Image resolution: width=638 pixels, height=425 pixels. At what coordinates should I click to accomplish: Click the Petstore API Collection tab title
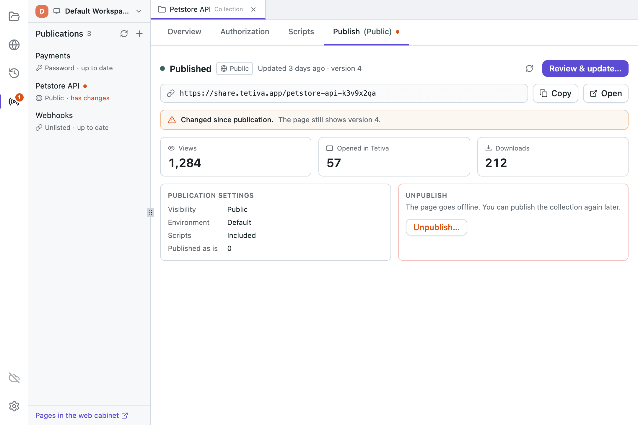click(206, 9)
